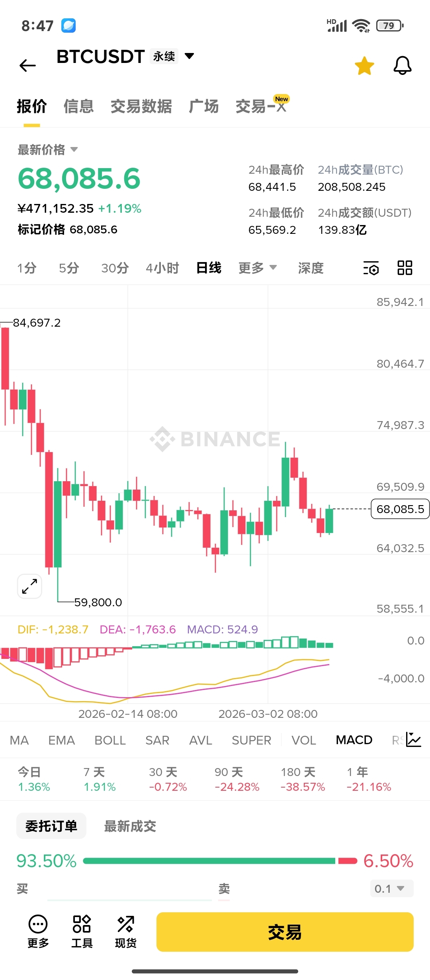The width and height of the screenshot is (430, 980).
Task: Open price alert bell icon
Action: [x=402, y=66]
